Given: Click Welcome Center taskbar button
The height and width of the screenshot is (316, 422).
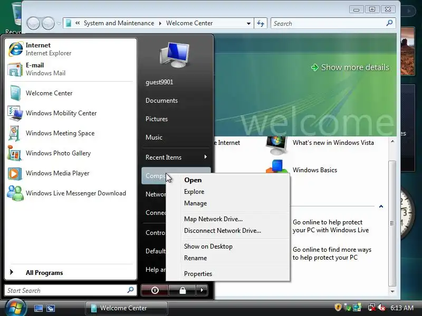Looking at the screenshot, I should coord(127,308).
